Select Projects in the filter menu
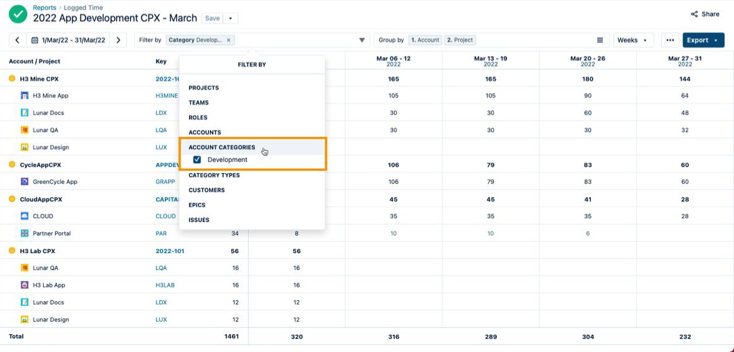This screenshot has width=734, height=352. pos(203,88)
